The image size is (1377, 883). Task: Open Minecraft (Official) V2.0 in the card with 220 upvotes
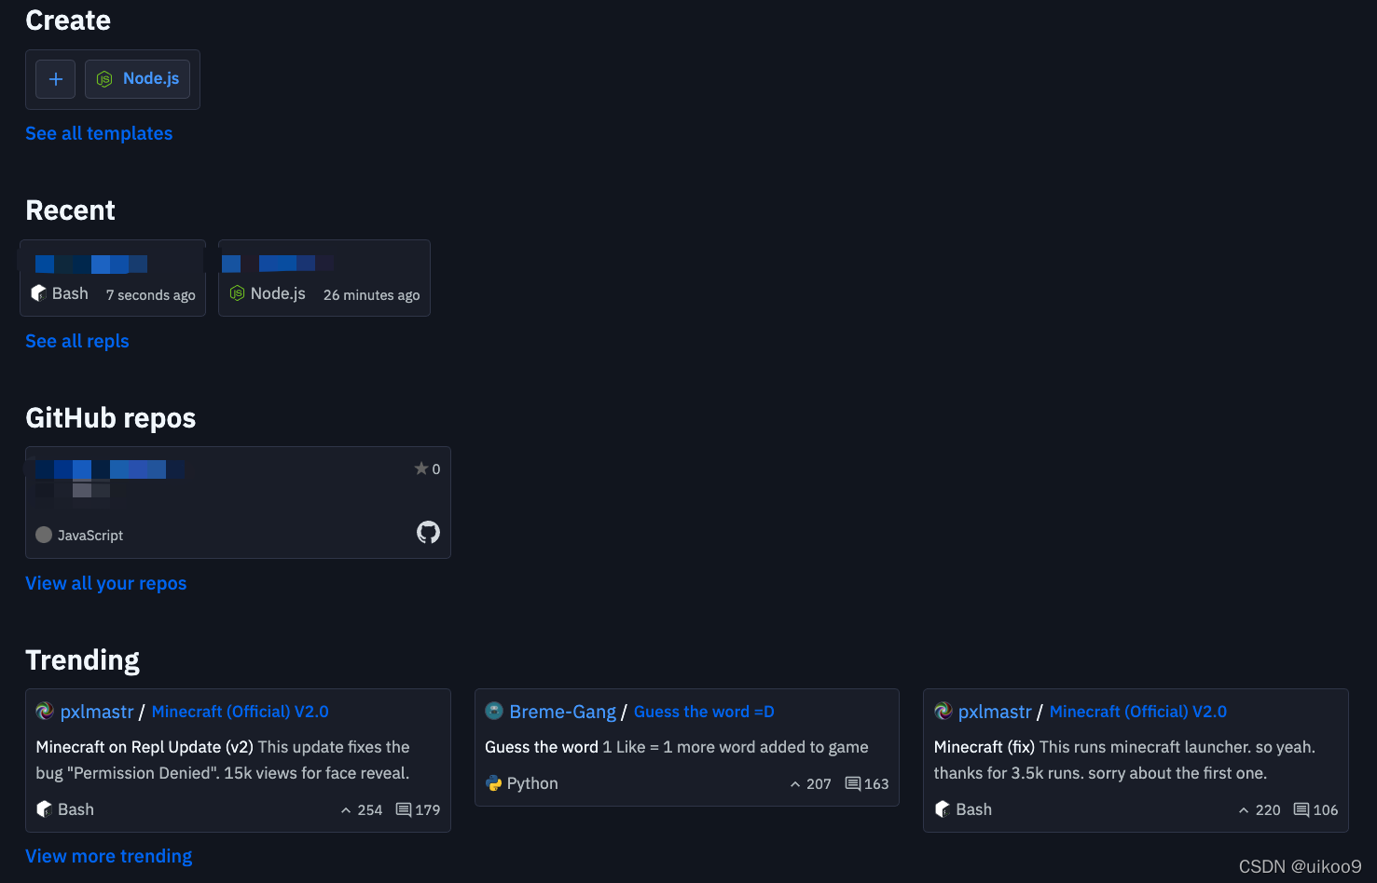pos(1138,712)
